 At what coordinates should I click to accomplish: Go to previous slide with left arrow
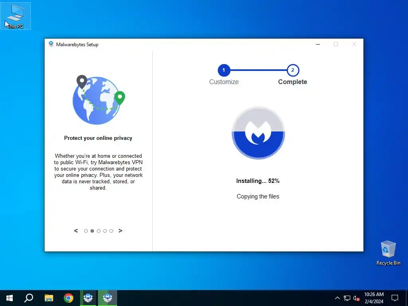(x=76, y=231)
